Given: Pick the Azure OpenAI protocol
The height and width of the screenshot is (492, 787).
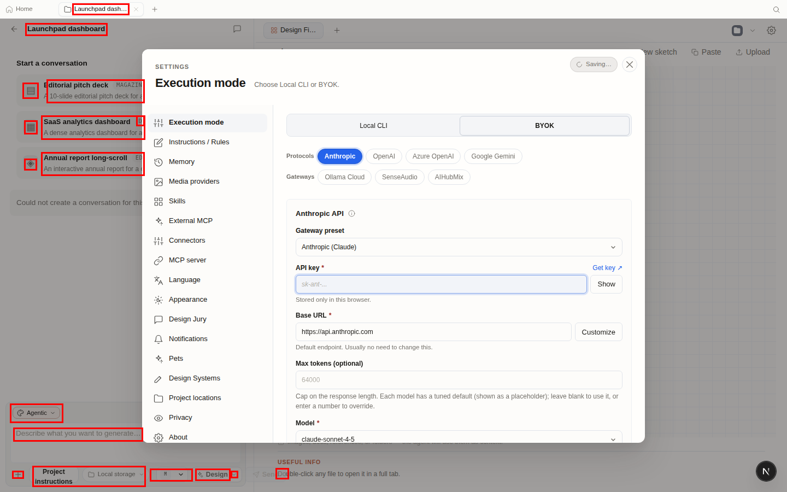Looking at the screenshot, I should (x=433, y=156).
